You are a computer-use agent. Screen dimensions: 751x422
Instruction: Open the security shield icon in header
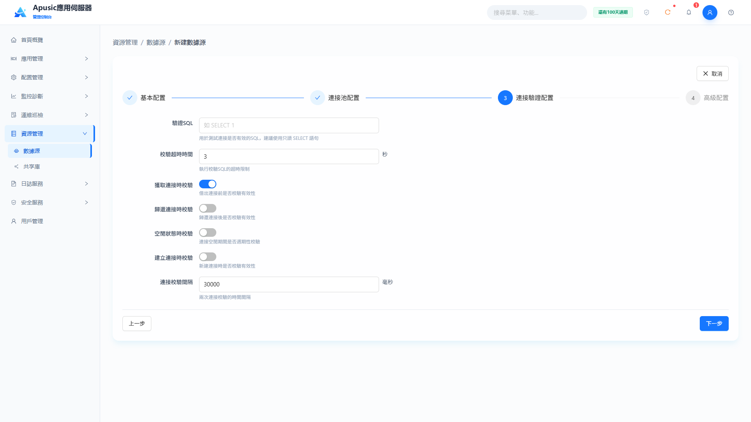click(x=647, y=13)
